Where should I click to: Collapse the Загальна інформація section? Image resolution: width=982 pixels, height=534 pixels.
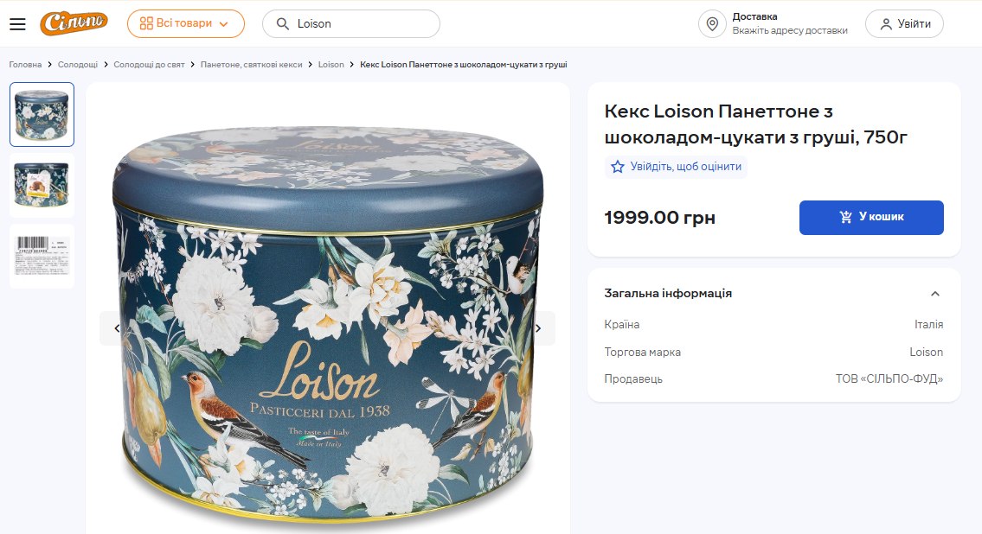[934, 294]
